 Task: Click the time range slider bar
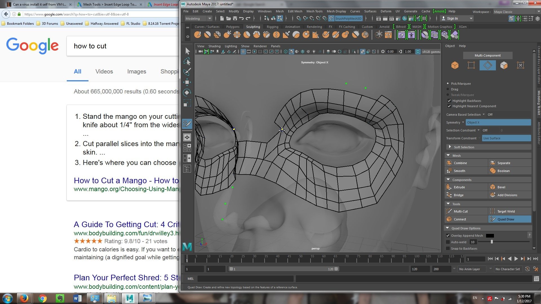pos(283,269)
